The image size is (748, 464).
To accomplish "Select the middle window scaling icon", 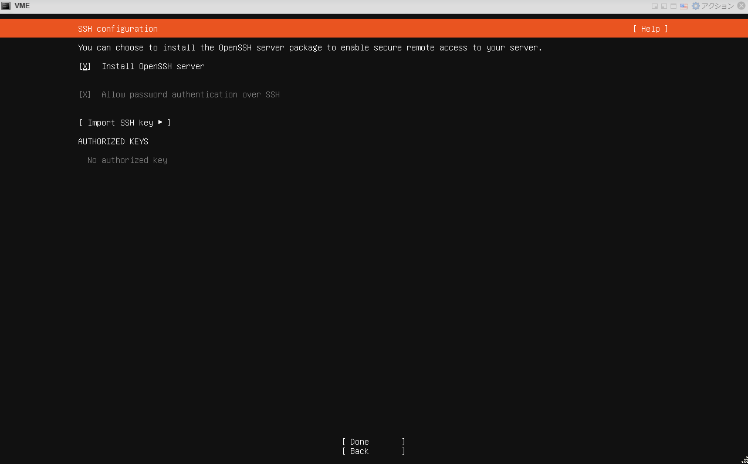I will 664,6.
